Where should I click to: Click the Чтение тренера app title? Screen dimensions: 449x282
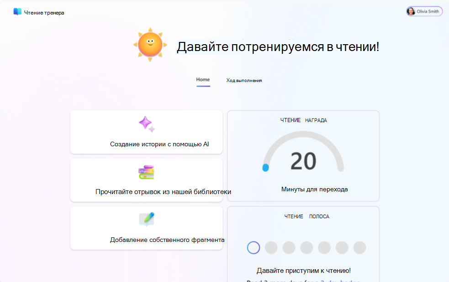[x=44, y=13]
